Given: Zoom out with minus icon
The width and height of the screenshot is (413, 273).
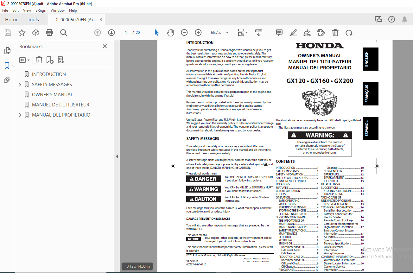Looking at the screenshot, I should 184,33.
